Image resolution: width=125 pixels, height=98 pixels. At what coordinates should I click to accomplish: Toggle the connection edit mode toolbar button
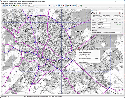(66, 6)
